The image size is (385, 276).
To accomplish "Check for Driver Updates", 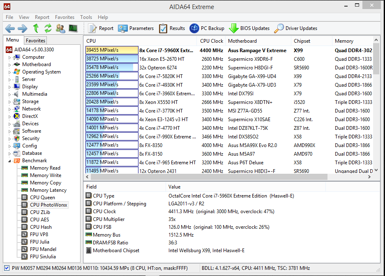I will click(x=295, y=28).
